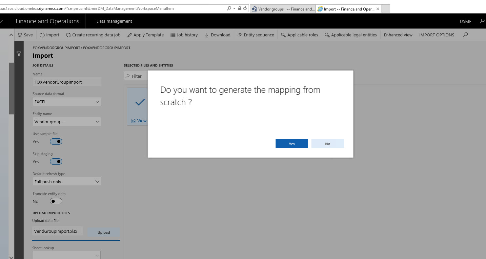The width and height of the screenshot is (486, 259).
Task: Turn off Skip staging
Action: (56, 161)
